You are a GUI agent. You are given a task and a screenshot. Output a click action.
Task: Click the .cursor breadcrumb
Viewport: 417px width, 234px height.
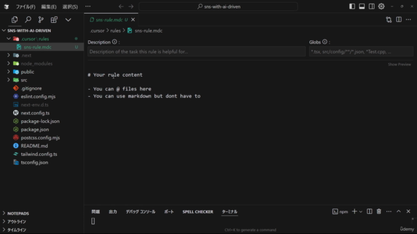pyautogui.click(x=97, y=31)
